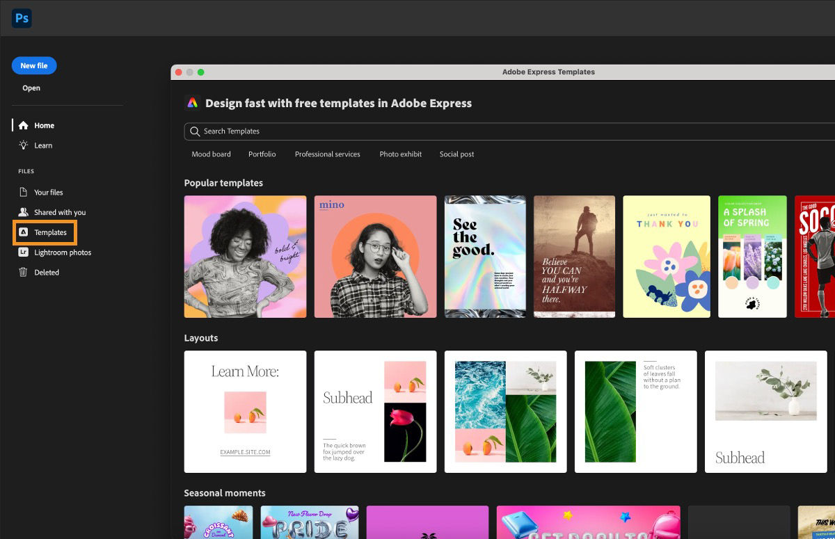Screen dimensions: 835x539
Task: Select the Learn lightbulb icon
Action: pos(24,145)
